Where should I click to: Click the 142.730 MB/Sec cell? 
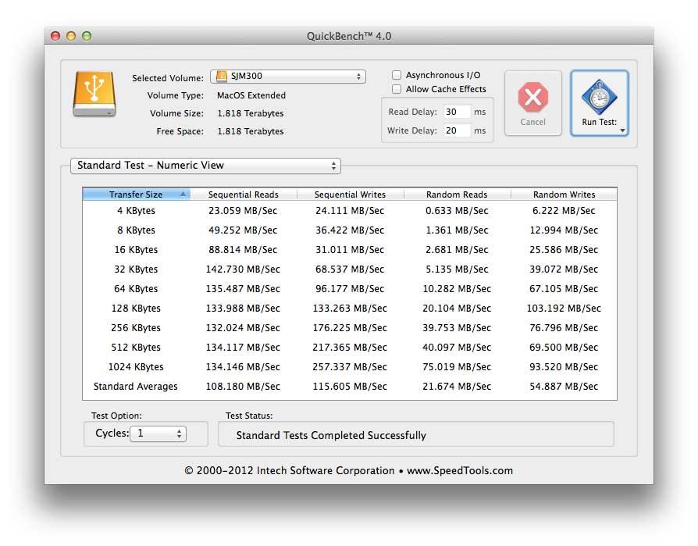coord(243,269)
